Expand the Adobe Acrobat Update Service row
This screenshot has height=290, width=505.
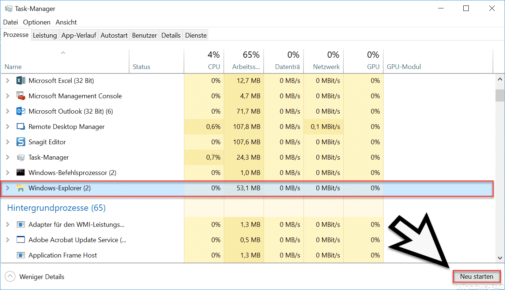[x=8, y=240]
